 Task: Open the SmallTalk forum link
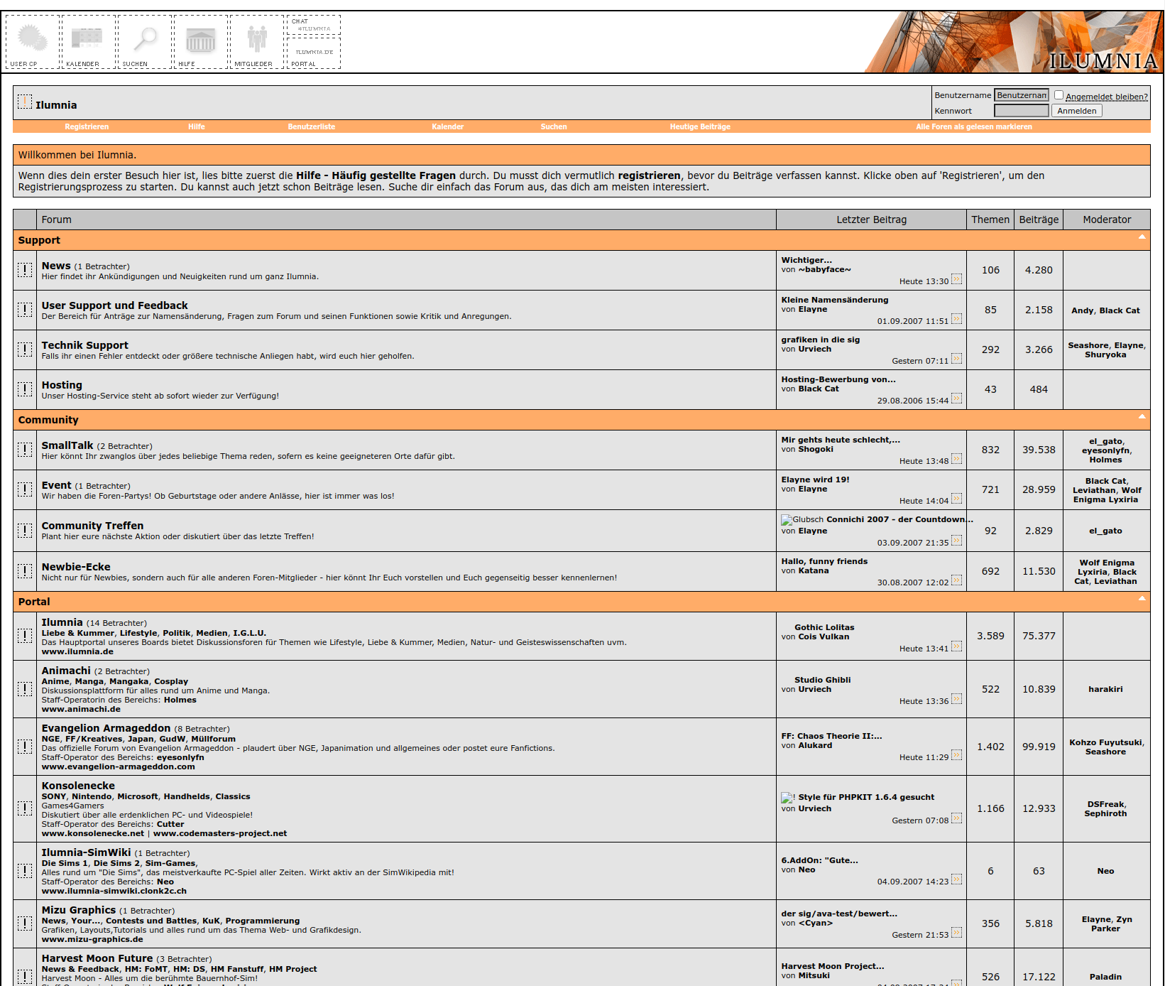67,445
